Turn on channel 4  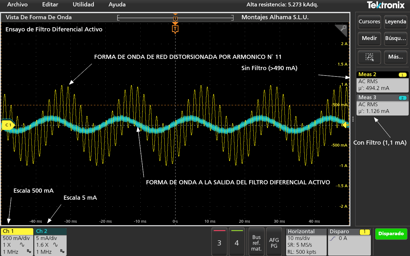pos(237,242)
